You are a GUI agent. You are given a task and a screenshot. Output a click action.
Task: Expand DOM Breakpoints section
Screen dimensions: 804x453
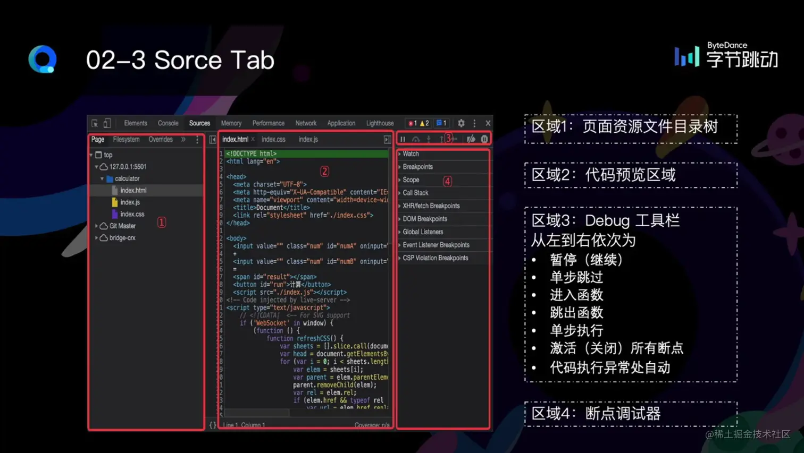[x=443, y=219]
